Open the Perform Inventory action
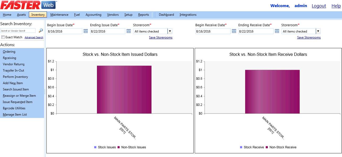This screenshot has height=157, width=342. pyautogui.click(x=15, y=77)
